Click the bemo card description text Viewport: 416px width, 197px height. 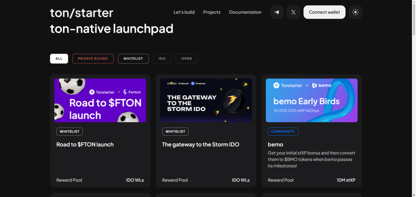[x=312, y=160]
